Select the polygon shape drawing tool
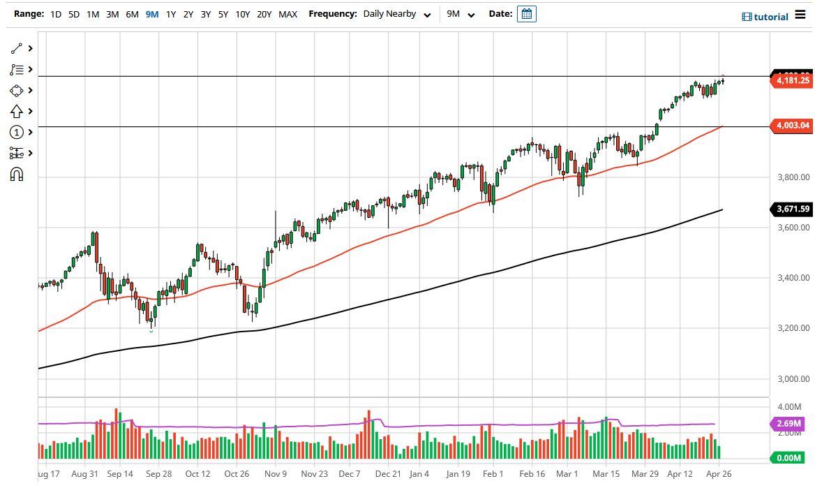This screenshot has width=815, height=488. click(x=16, y=90)
